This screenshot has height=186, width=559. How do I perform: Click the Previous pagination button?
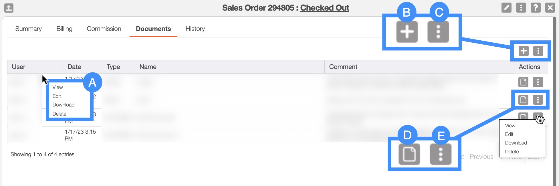pyautogui.click(x=481, y=157)
